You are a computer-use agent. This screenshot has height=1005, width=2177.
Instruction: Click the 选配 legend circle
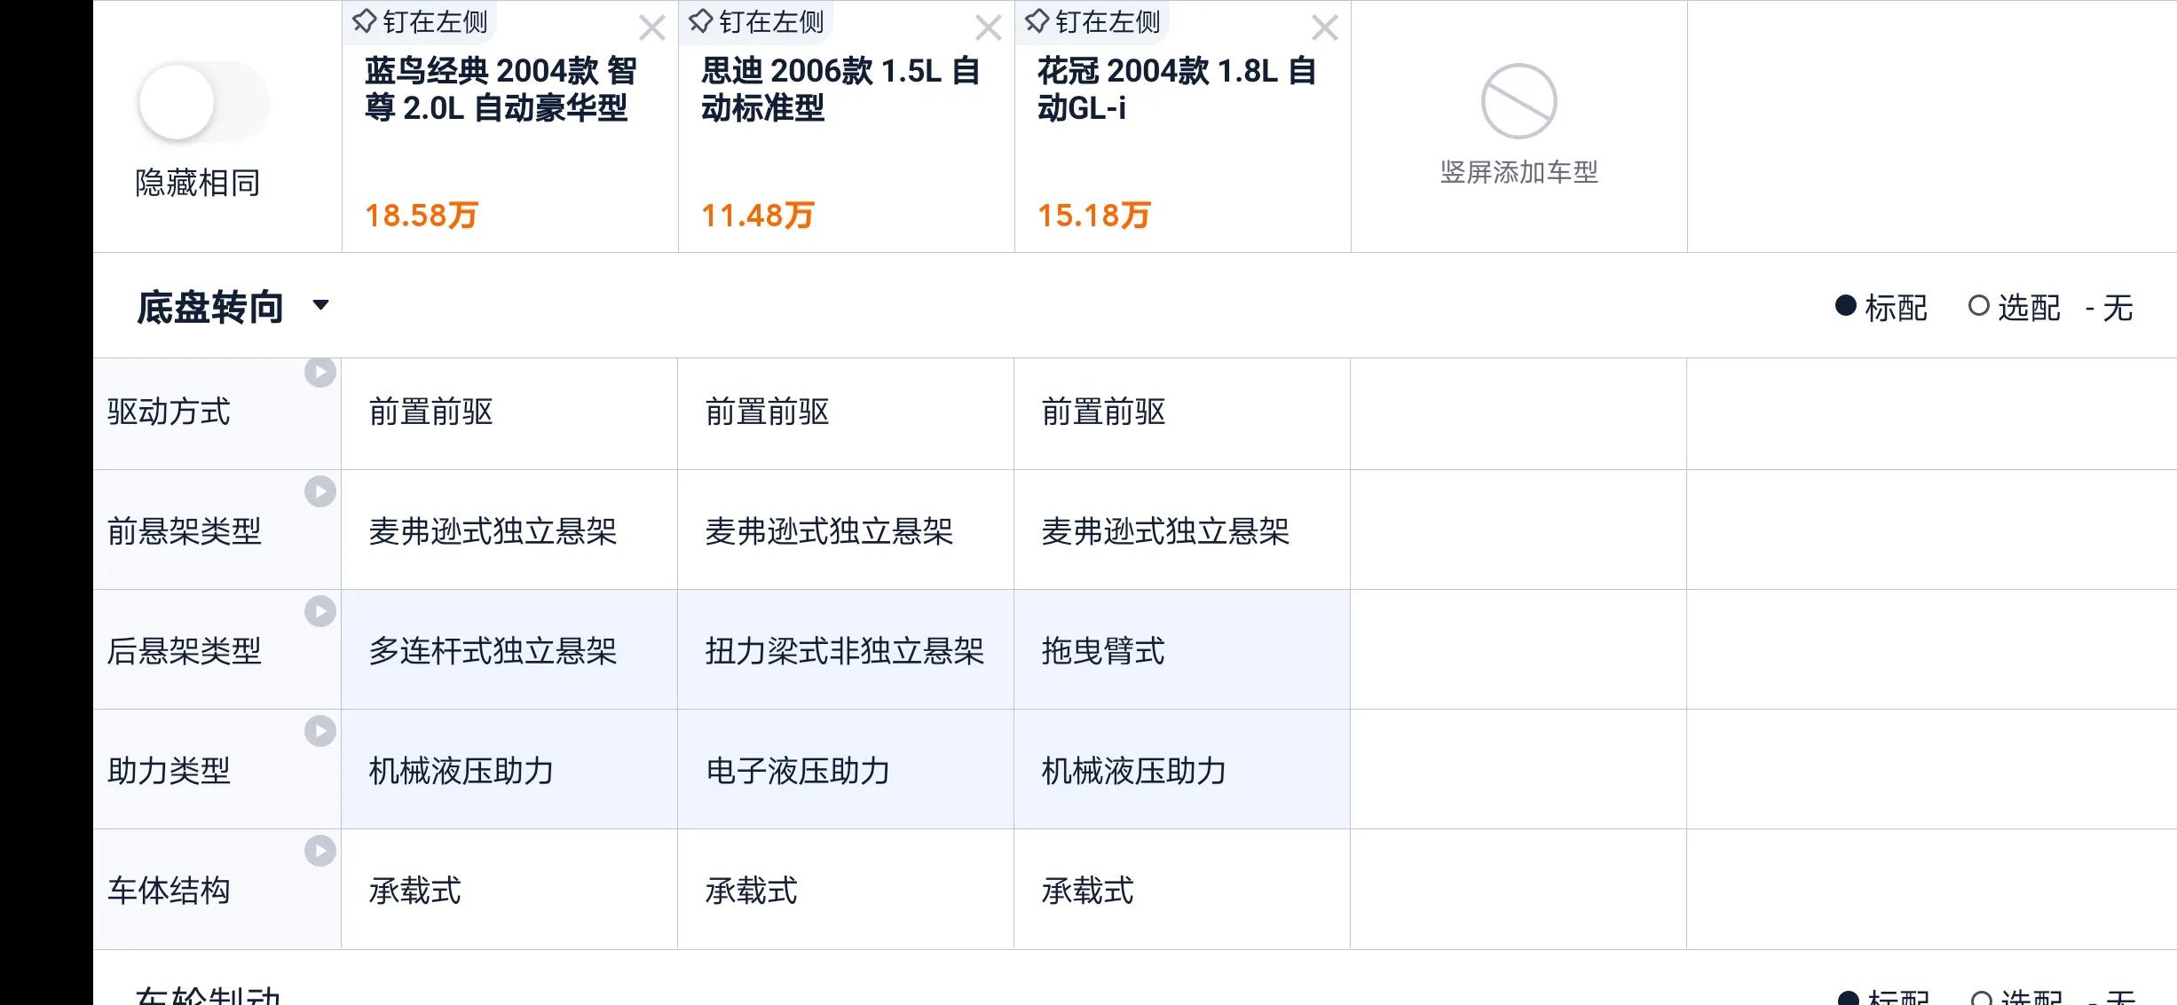(x=1978, y=306)
